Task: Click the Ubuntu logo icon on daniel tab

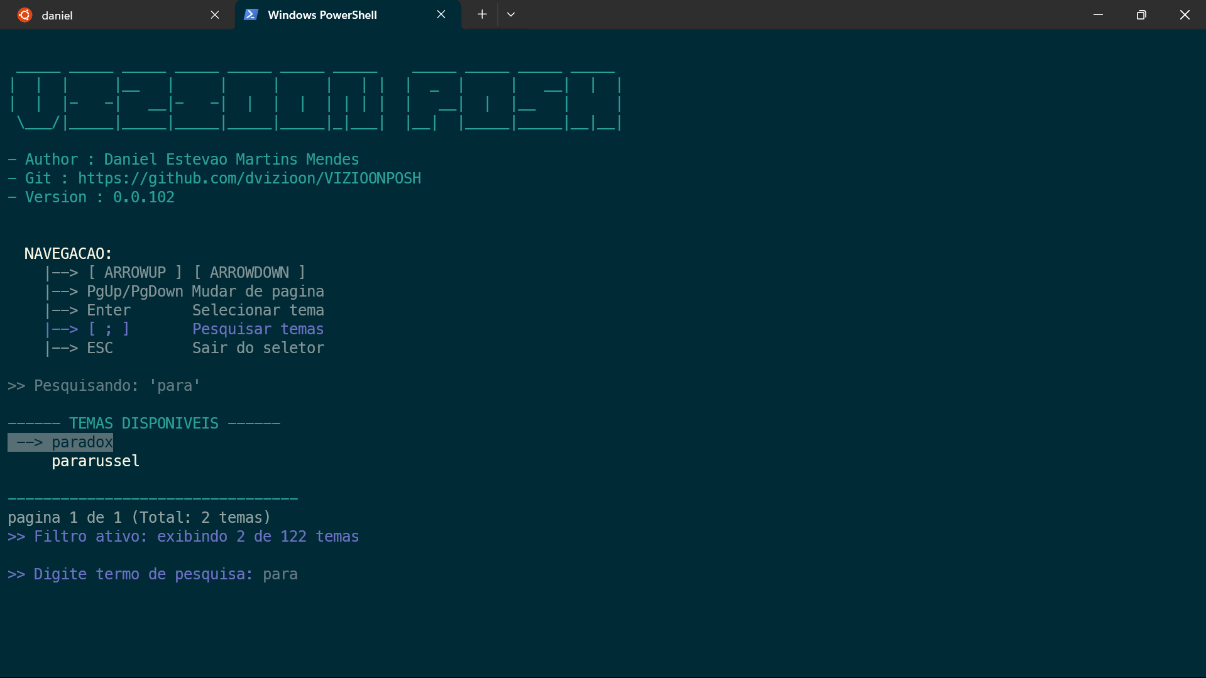Action: click(25, 15)
